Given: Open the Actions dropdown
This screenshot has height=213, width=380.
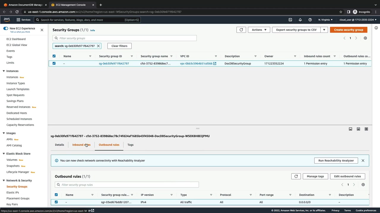Looking at the screenshot, I should 259,30.
